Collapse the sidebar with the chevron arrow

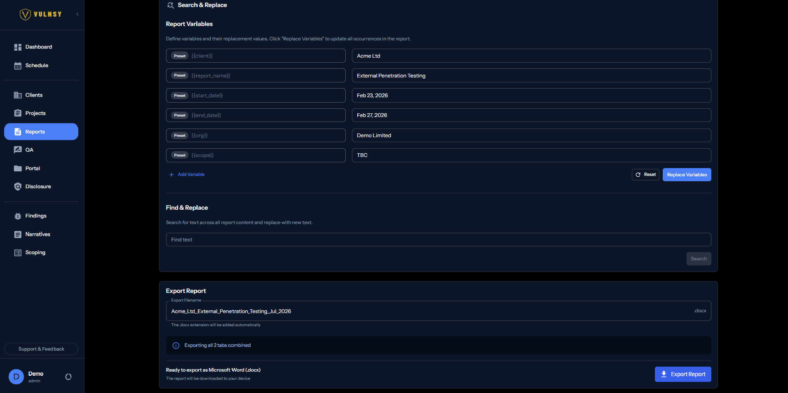pyautogui.click(x=77, y=14)
